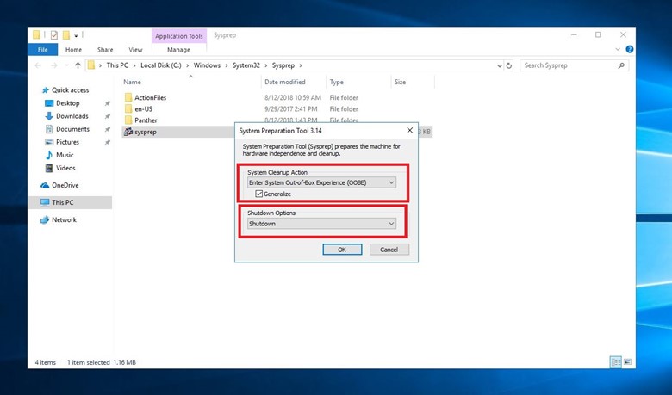This screenshot has width=672, height=395.
Task: Click the Help question mark icon
Action: point(630,50)
